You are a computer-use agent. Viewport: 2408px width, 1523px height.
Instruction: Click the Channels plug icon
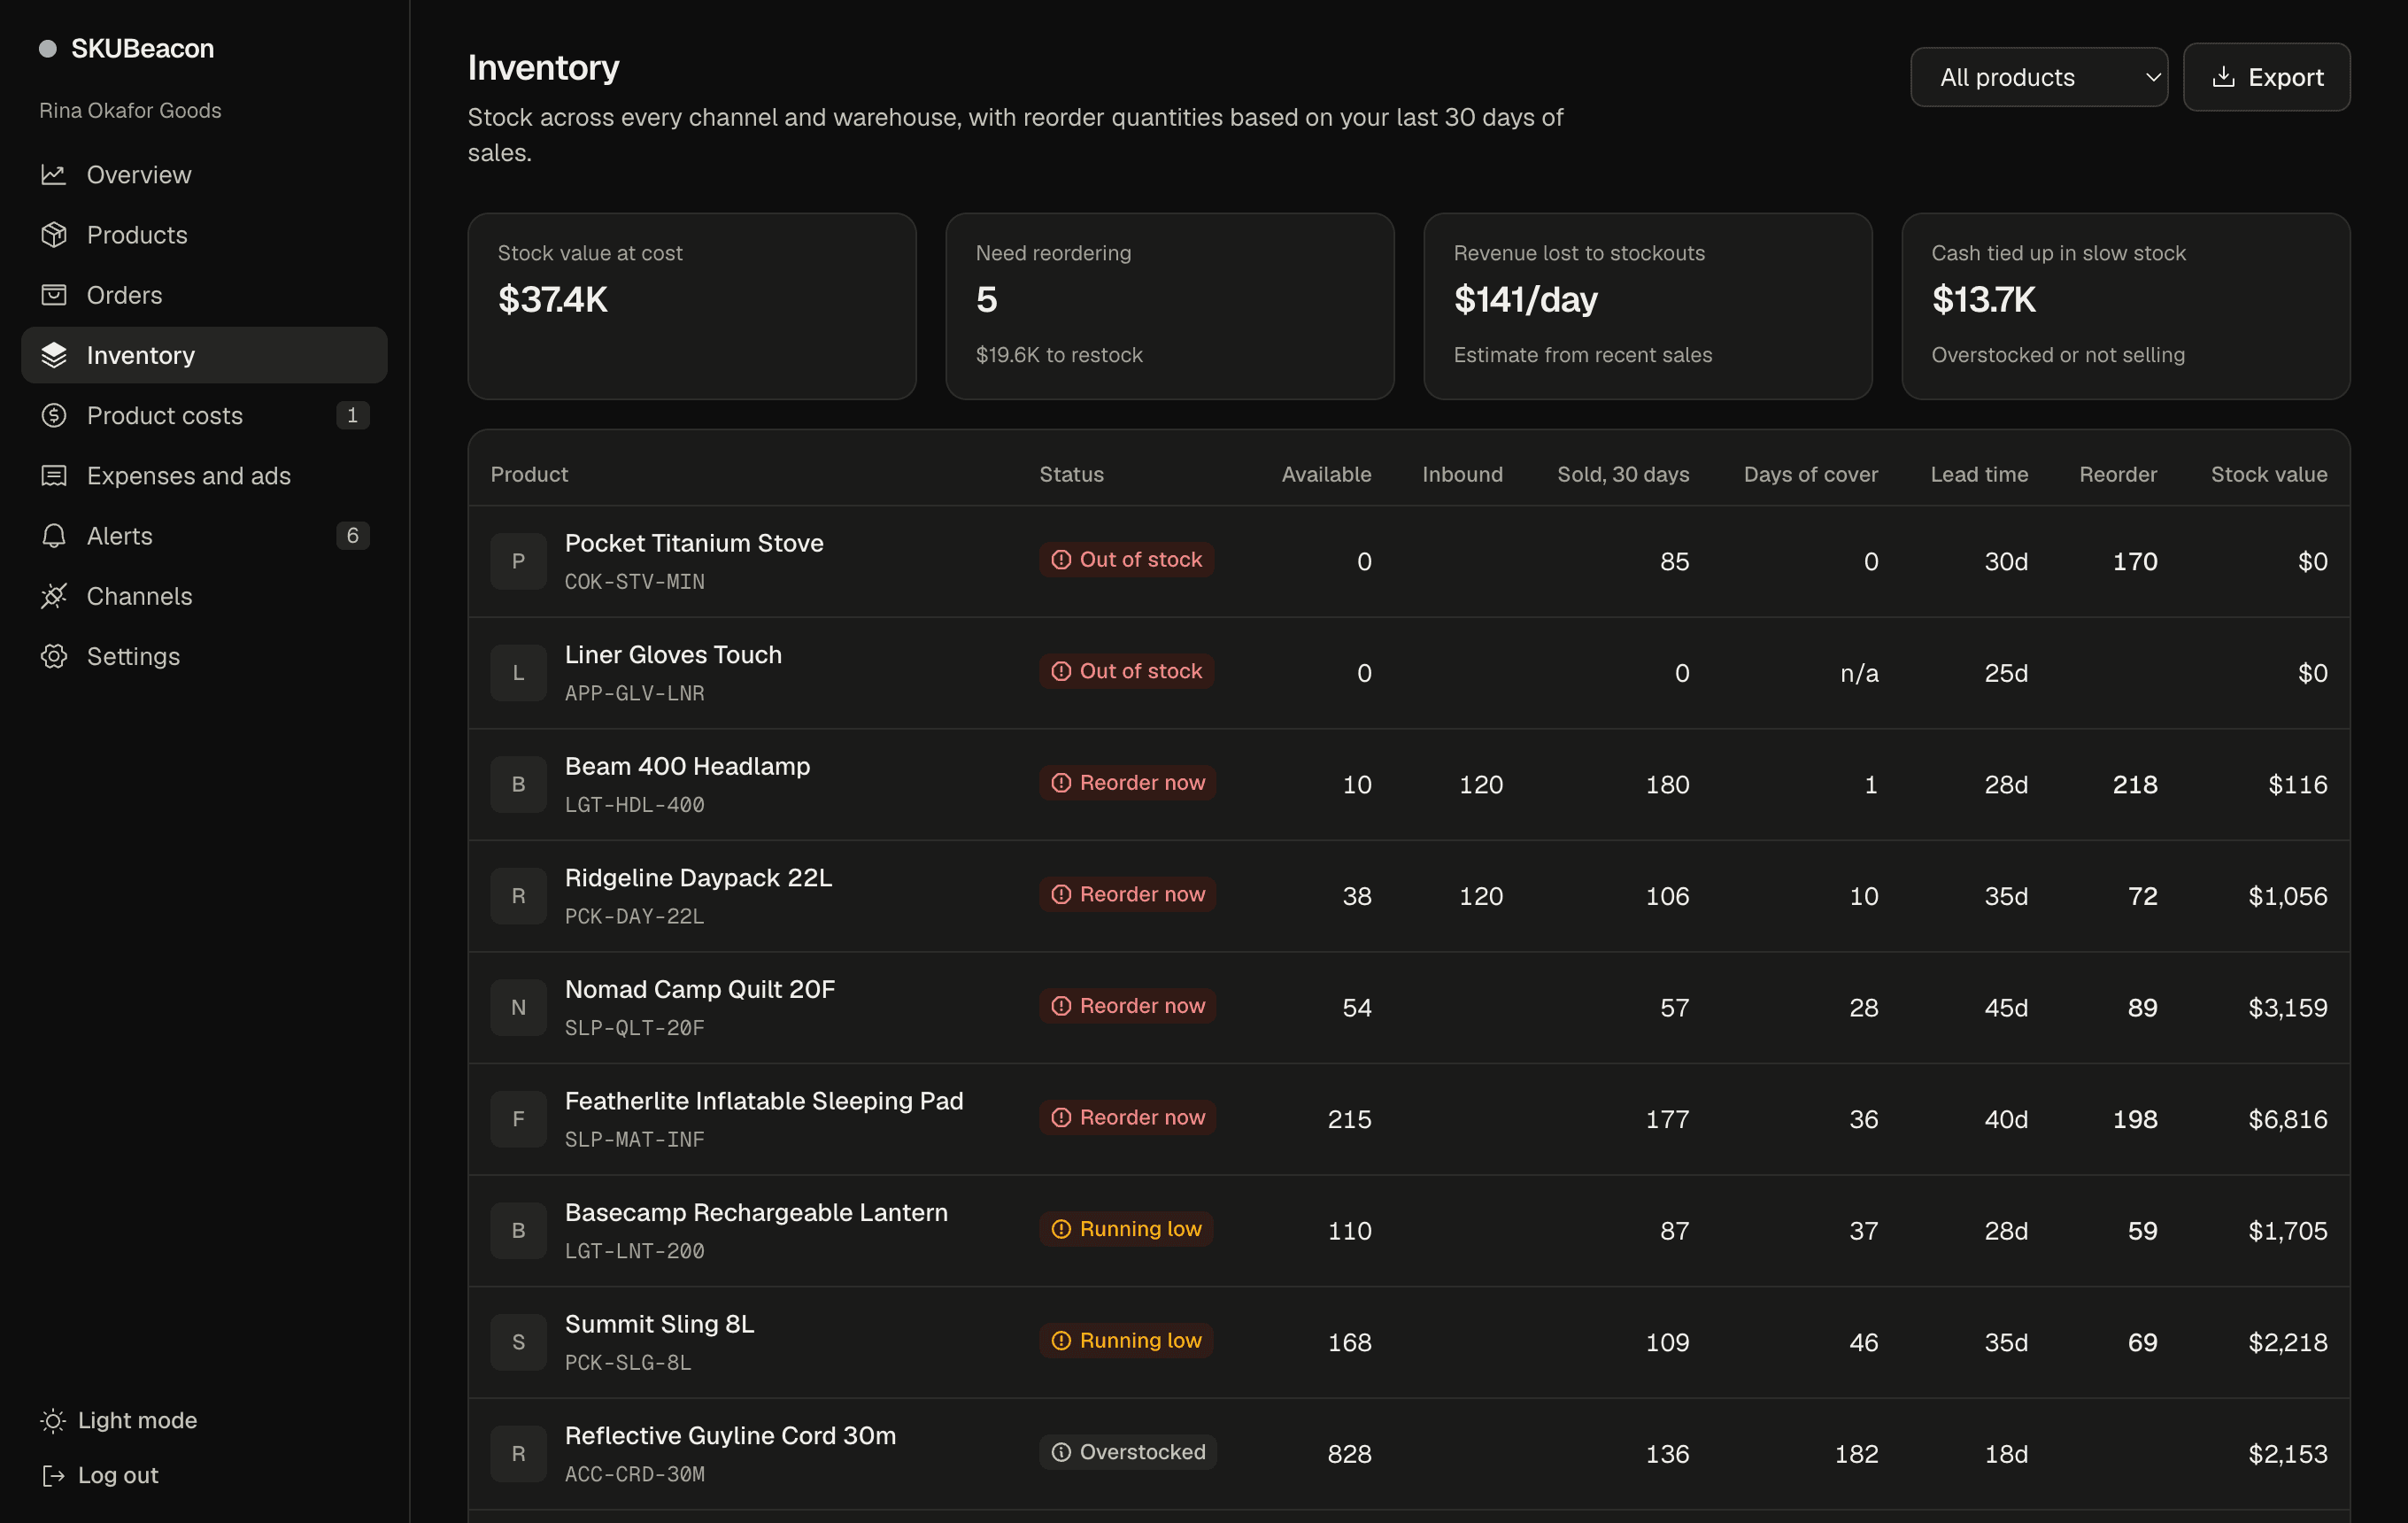coord(54,596)
